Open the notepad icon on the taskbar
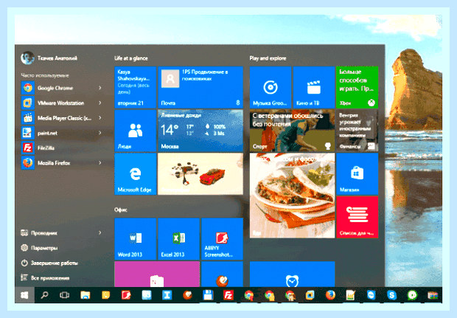 (x=351, y=295)
